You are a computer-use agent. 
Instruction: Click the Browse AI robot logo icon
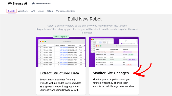10,4
